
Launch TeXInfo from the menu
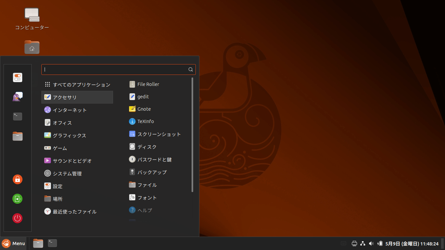145,121
